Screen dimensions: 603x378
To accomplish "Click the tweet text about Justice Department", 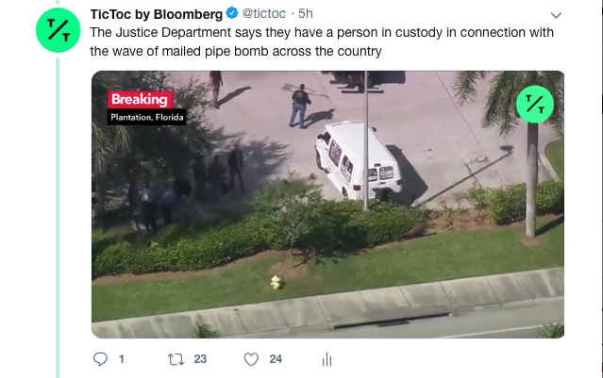I will [322, 41].
